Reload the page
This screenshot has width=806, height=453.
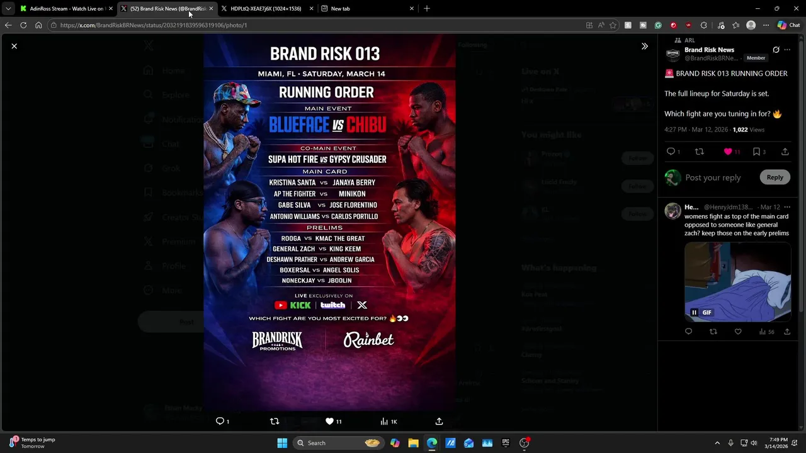click(23, 25)
